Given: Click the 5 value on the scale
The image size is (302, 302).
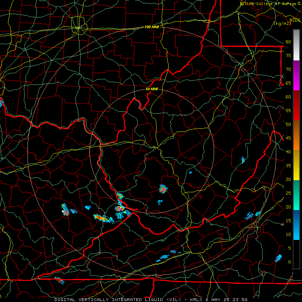Looking at the screenshot, I should [290, 248].
